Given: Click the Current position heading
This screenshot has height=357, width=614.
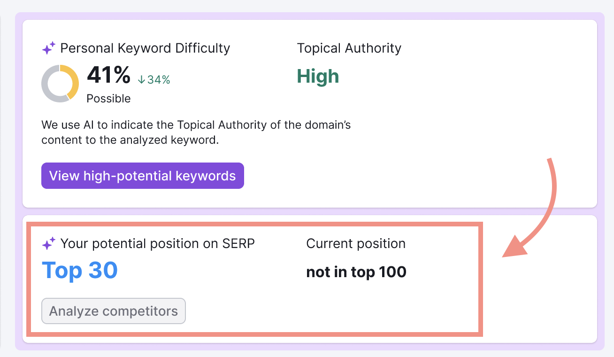Looking at the screenshot, I should [356, 243].
